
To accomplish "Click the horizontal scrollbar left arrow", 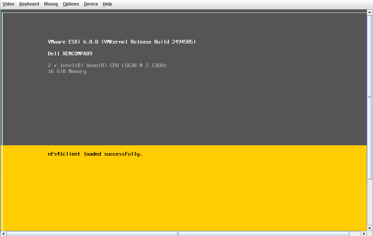I will (3, 234).
